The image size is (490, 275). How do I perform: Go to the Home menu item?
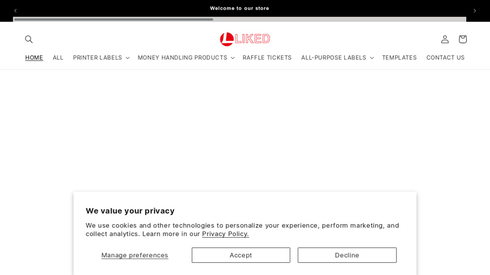click(x=34, y=57)
